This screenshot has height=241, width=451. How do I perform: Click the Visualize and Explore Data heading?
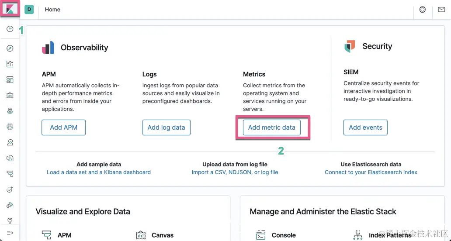[83, 212]
